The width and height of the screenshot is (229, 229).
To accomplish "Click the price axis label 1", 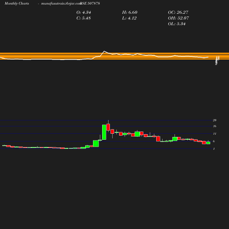I will [214, 149].
